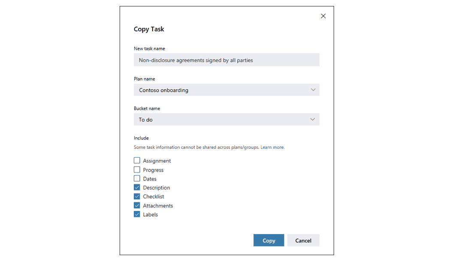
Task: Disable the Checklist checkbox
Action: click(137, 196)
